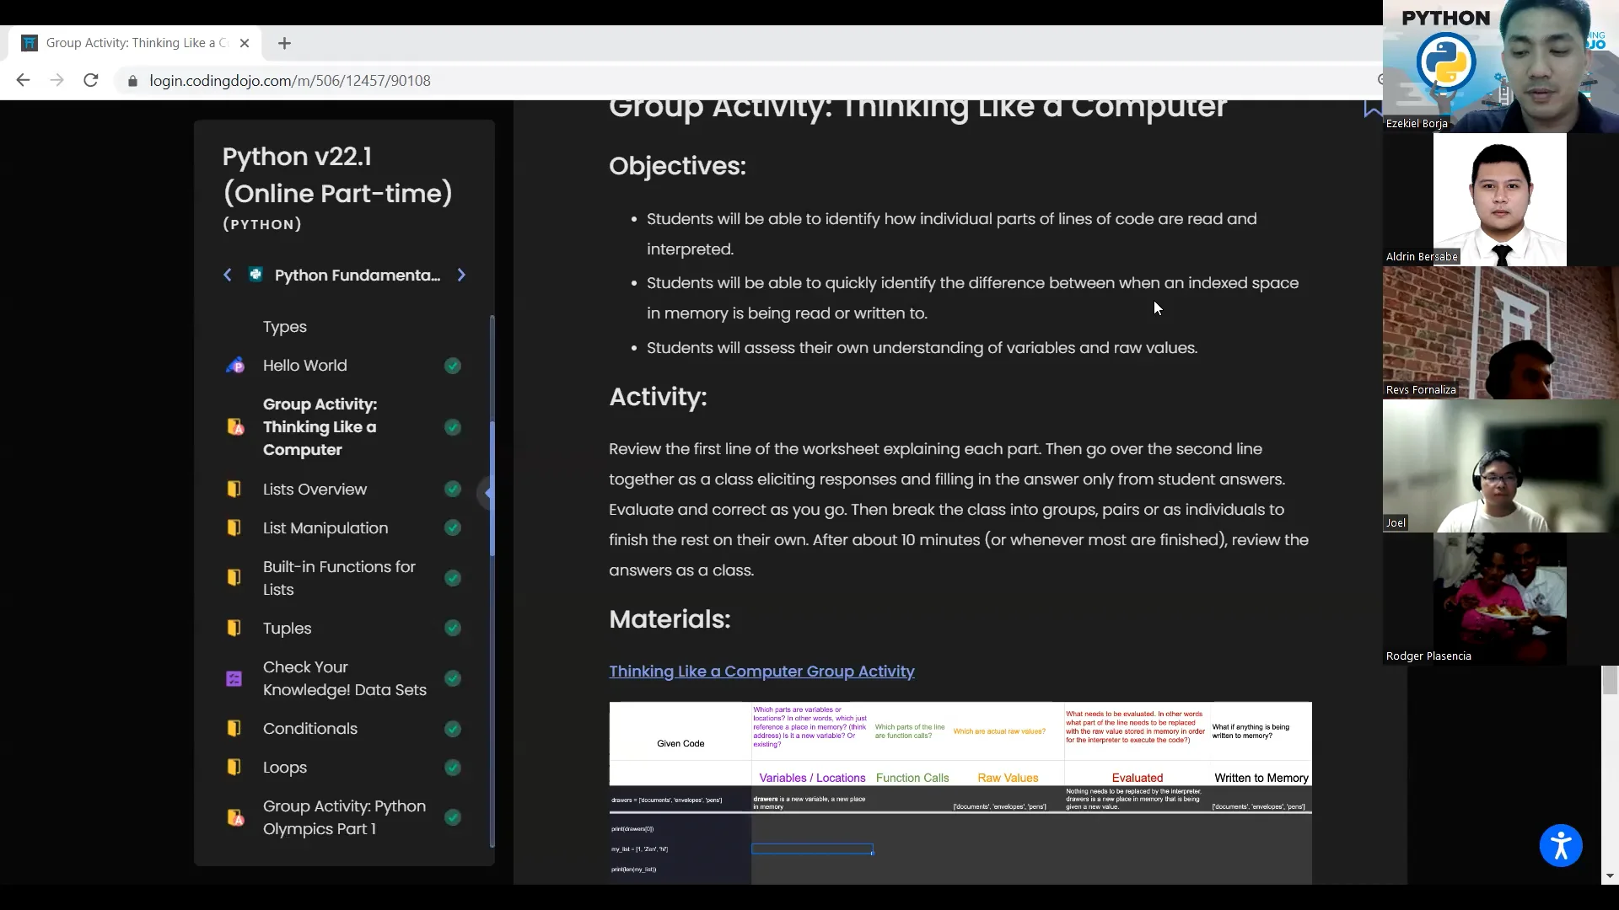1619x910 pixels.
Task: Go back using the browser back arrow
Action: [23, 81]
